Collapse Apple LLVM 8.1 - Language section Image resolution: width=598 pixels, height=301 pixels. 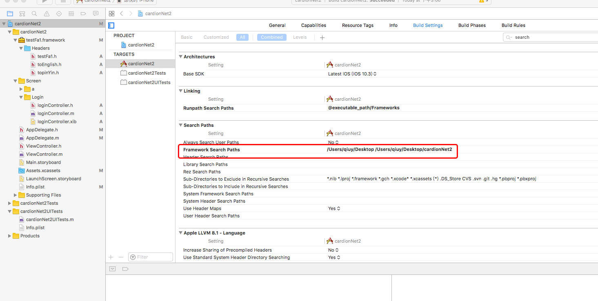point(180,233)
